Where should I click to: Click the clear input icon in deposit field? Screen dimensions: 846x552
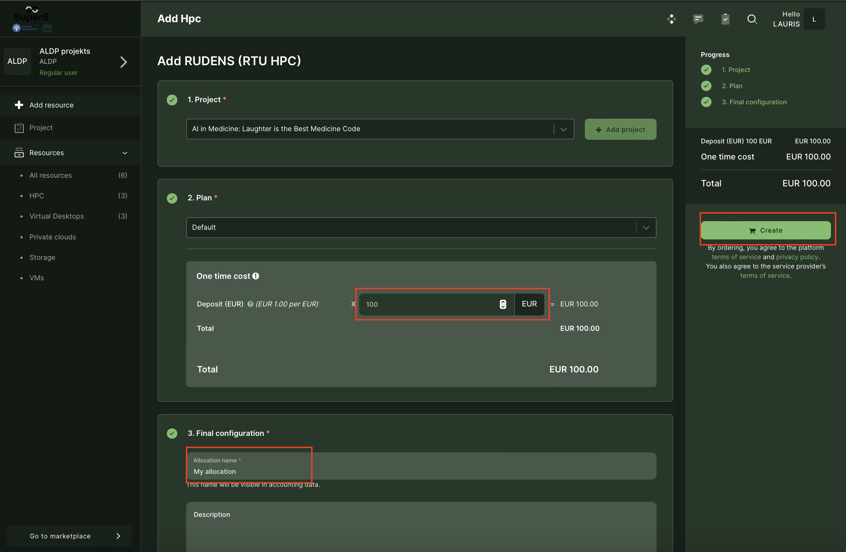coord(504,304)
